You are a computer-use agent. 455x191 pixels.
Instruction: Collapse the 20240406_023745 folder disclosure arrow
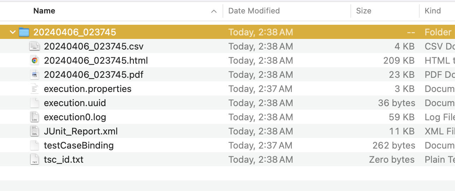click(x=13, y=32)
